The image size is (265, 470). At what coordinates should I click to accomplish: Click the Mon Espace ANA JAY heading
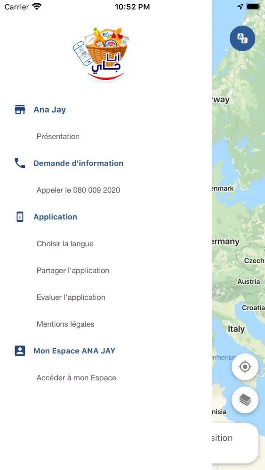[x=74, y=351]
